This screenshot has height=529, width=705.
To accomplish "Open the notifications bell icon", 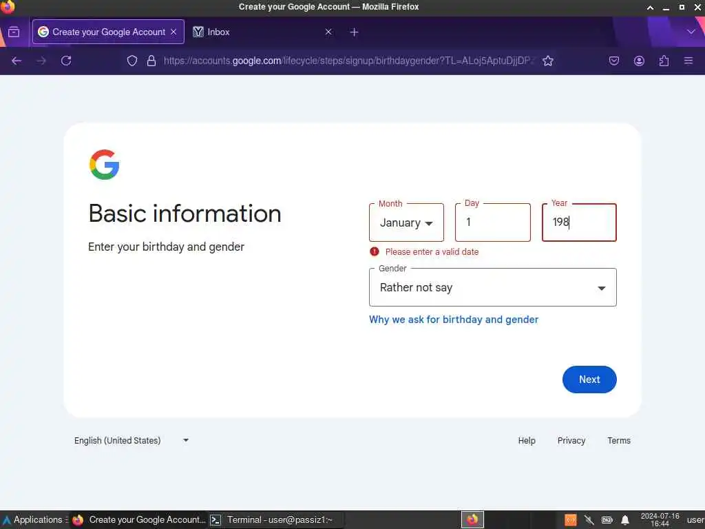I will pyautogui.click(x=625, y=520).
